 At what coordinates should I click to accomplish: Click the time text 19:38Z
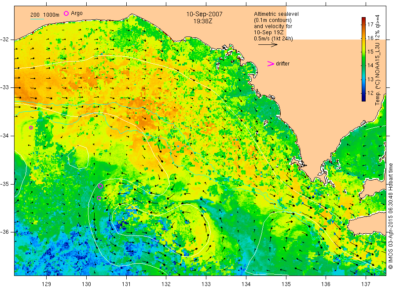coord(203,21)
